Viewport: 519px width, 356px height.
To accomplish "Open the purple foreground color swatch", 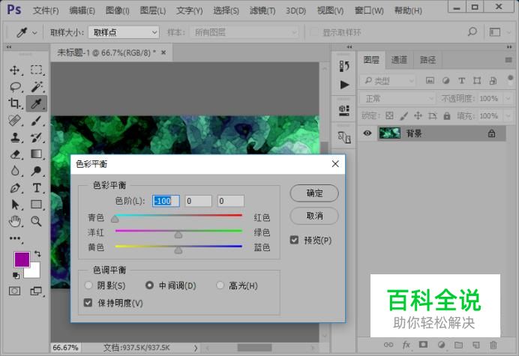I will pos(22,259).
